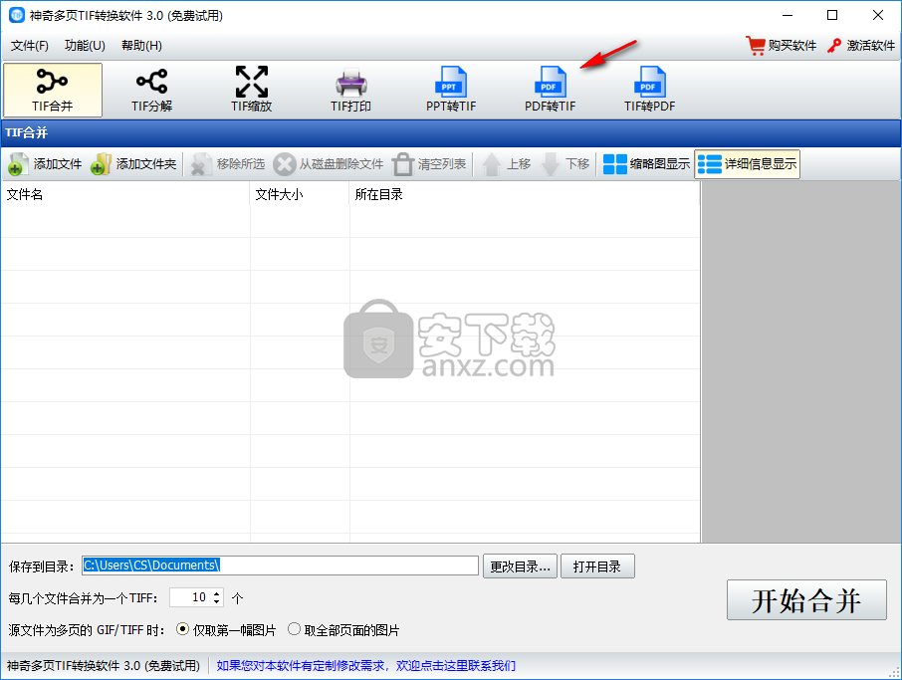Click 开始合并 start button
The width and height of the screenshot is (902, 680).
[x=806, y=600]
